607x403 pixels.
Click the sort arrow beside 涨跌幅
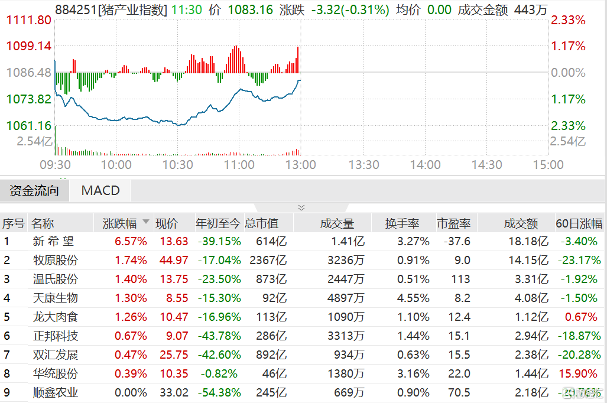[146, 222]
